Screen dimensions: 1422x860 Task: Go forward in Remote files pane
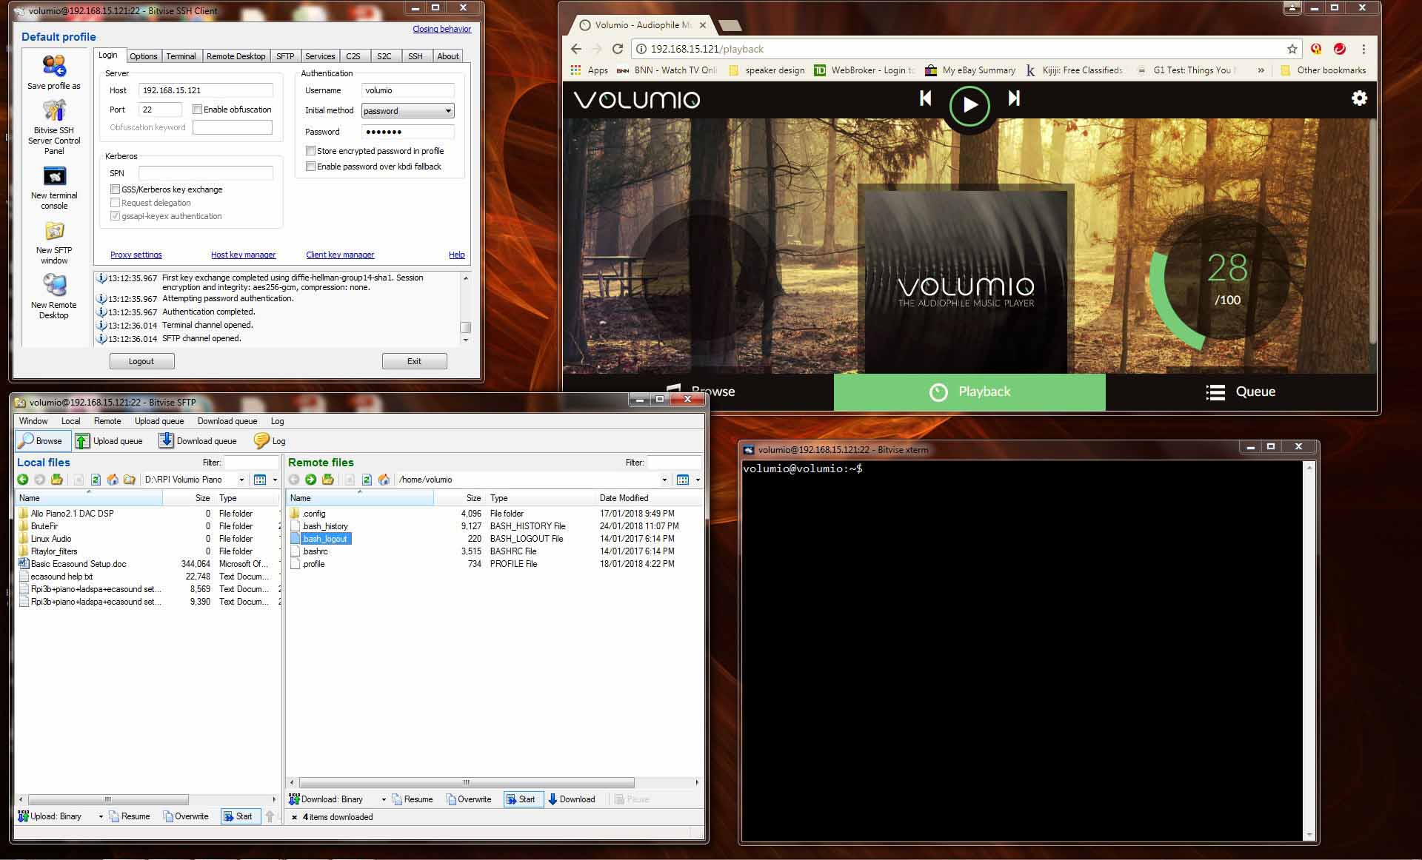[311, 480]
